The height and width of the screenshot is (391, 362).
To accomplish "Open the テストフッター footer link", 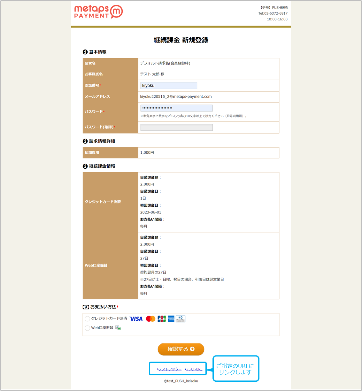I will point(170,369).
